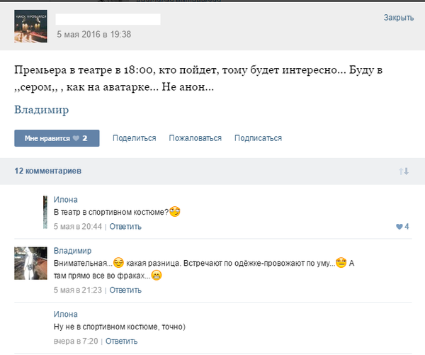Open the 'Владимир' author link under post

click(42, 110)
